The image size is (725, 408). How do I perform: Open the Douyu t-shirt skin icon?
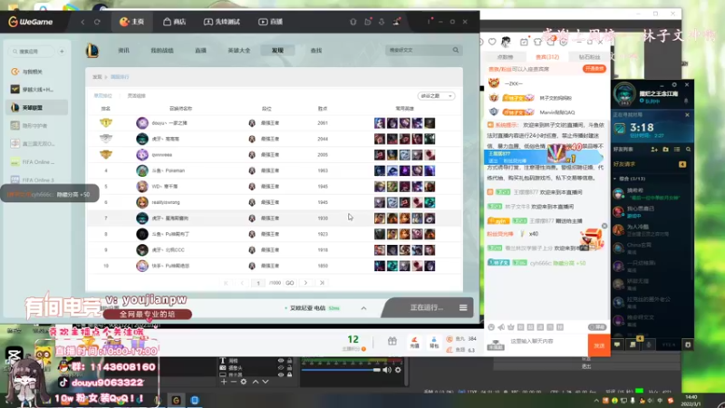pos(537,42)
